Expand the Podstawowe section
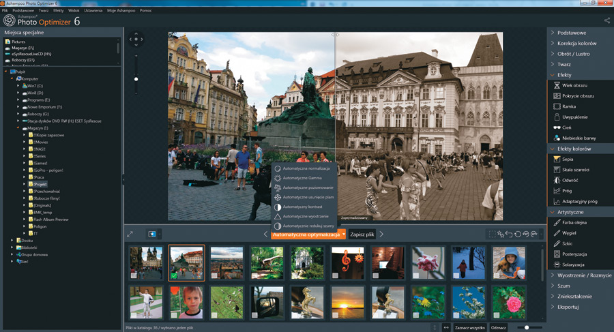Image resolution: width=614 pixels, height=332 pixels. (571, 33)
